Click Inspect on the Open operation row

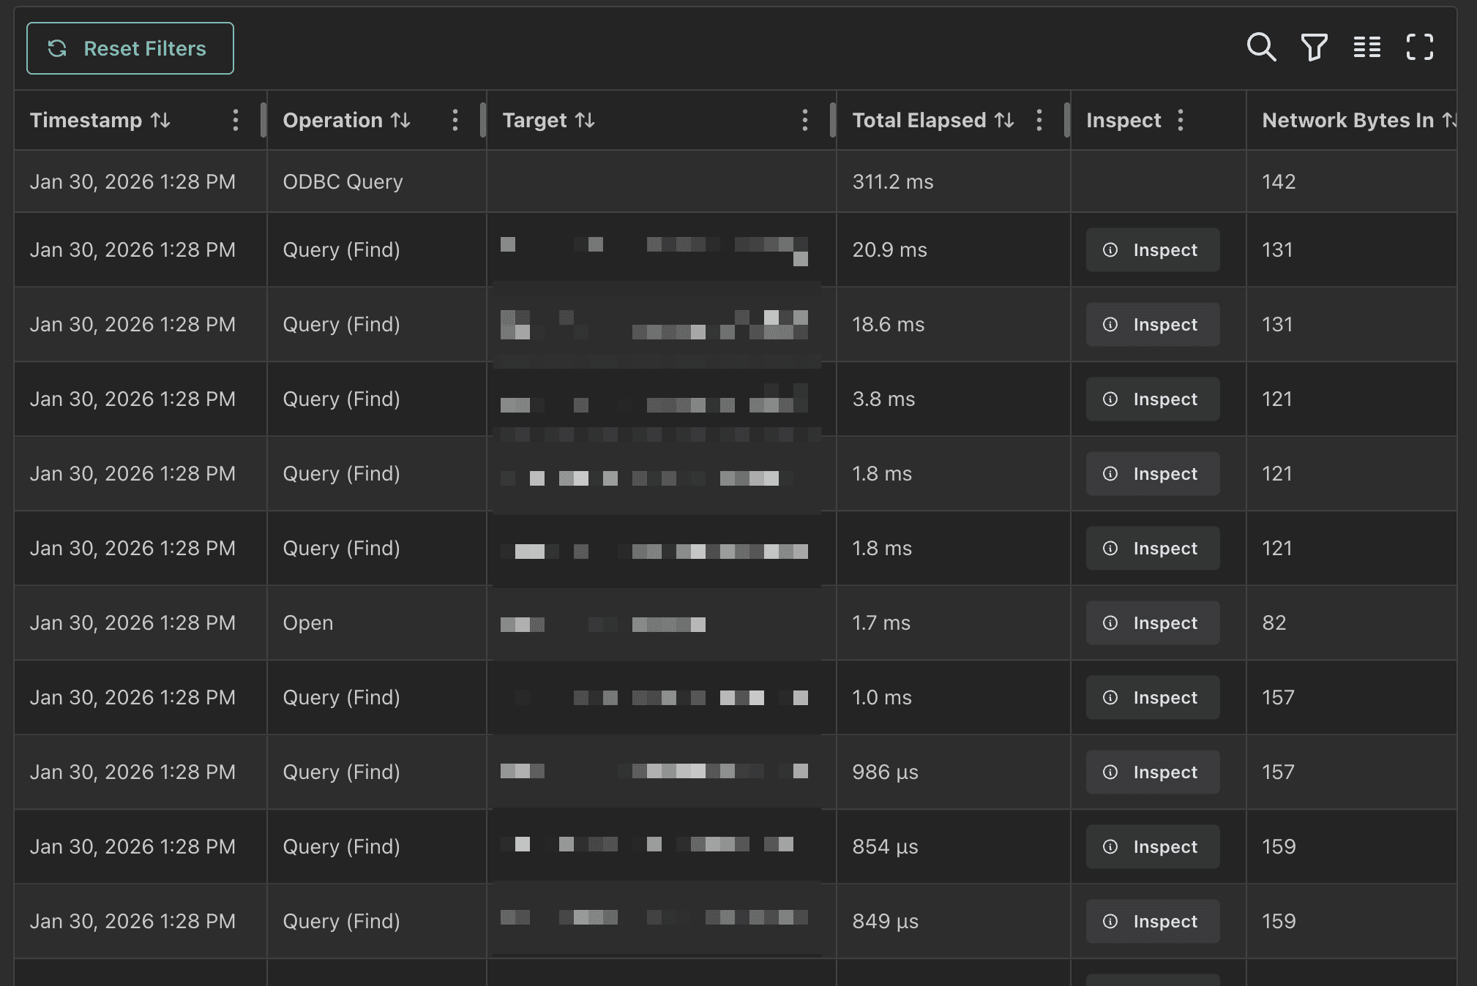[1151, 622]
